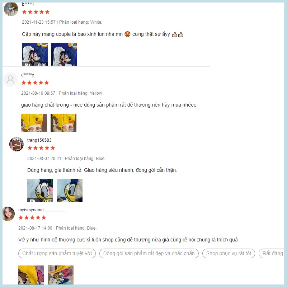Open myismyname's profile avatar photo
287x287 pixels.
[9, 214]
